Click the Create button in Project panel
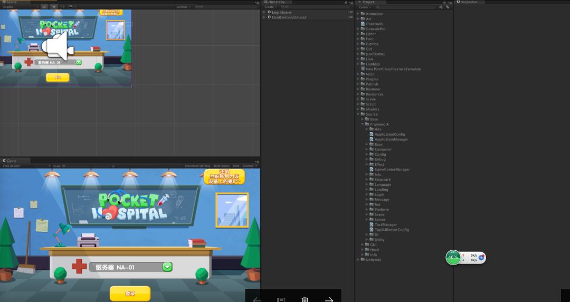Viewport: 570px width, 302px height. (x=365, y=7)
